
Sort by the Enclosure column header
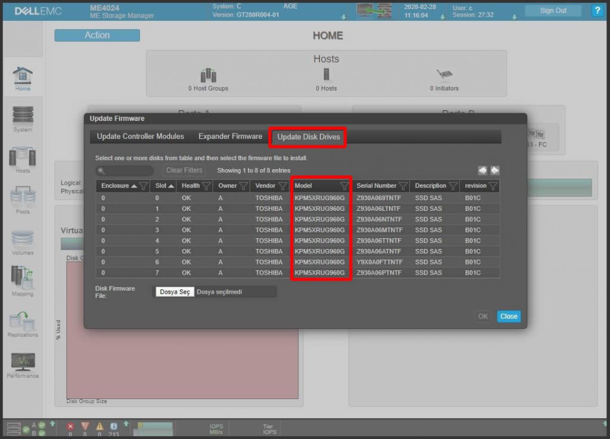(119, 186)
